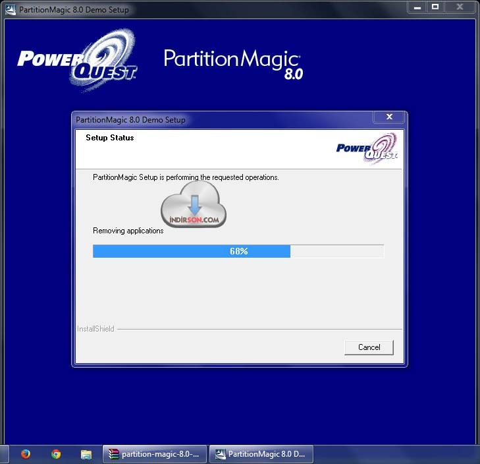Click the InstallShield label
This screenshot has width=480, height=464.
coord(95,329)
